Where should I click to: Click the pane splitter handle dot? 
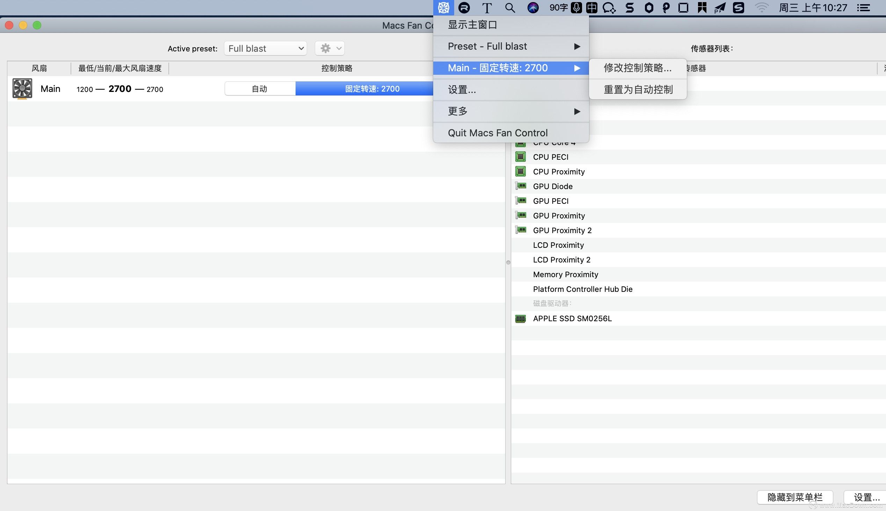point(508,262)
